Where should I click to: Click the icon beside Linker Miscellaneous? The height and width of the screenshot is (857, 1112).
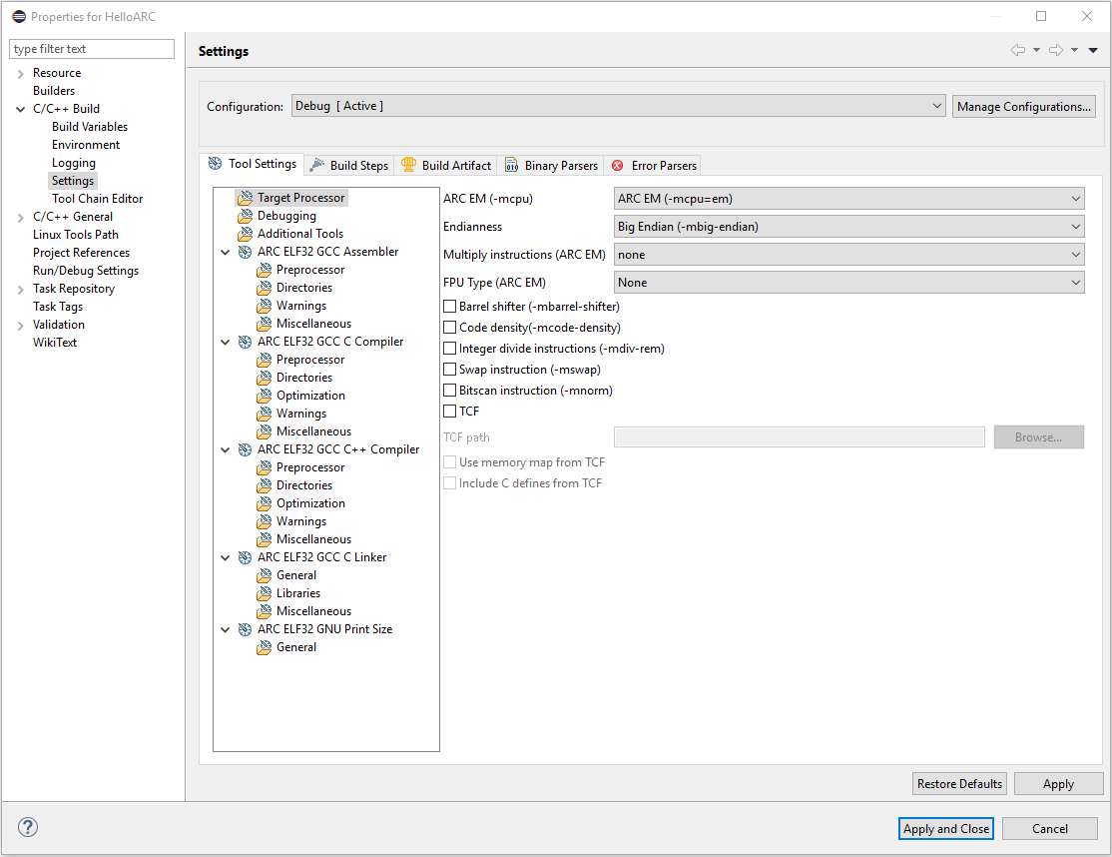click(x=264, y=611)
